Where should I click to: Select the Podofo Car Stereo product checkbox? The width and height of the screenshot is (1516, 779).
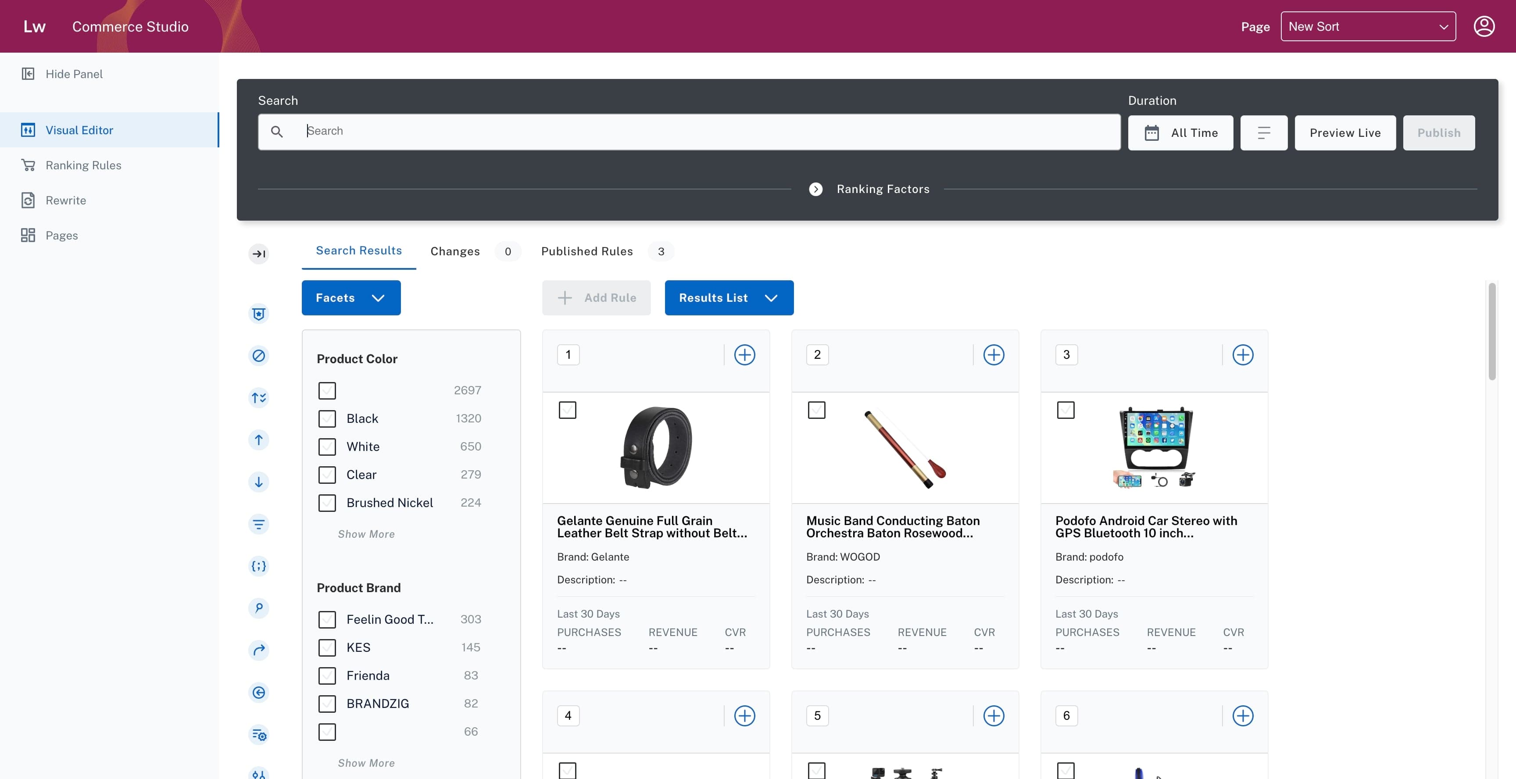pyautogui.click(x=1065, y=410)
